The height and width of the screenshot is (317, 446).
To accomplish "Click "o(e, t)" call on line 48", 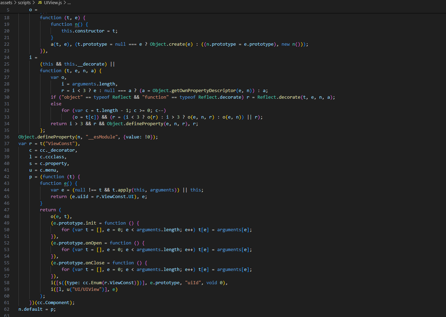I will [60, 216].
